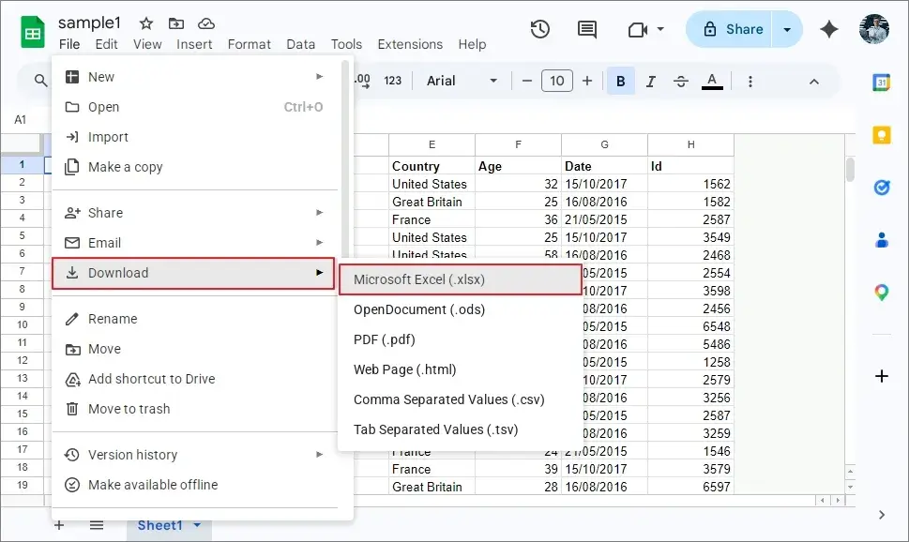Increase decimal places toolbar icon
The width and height of the screenshot is (909, 542).
pyautogui.click(x=362, y=81)
